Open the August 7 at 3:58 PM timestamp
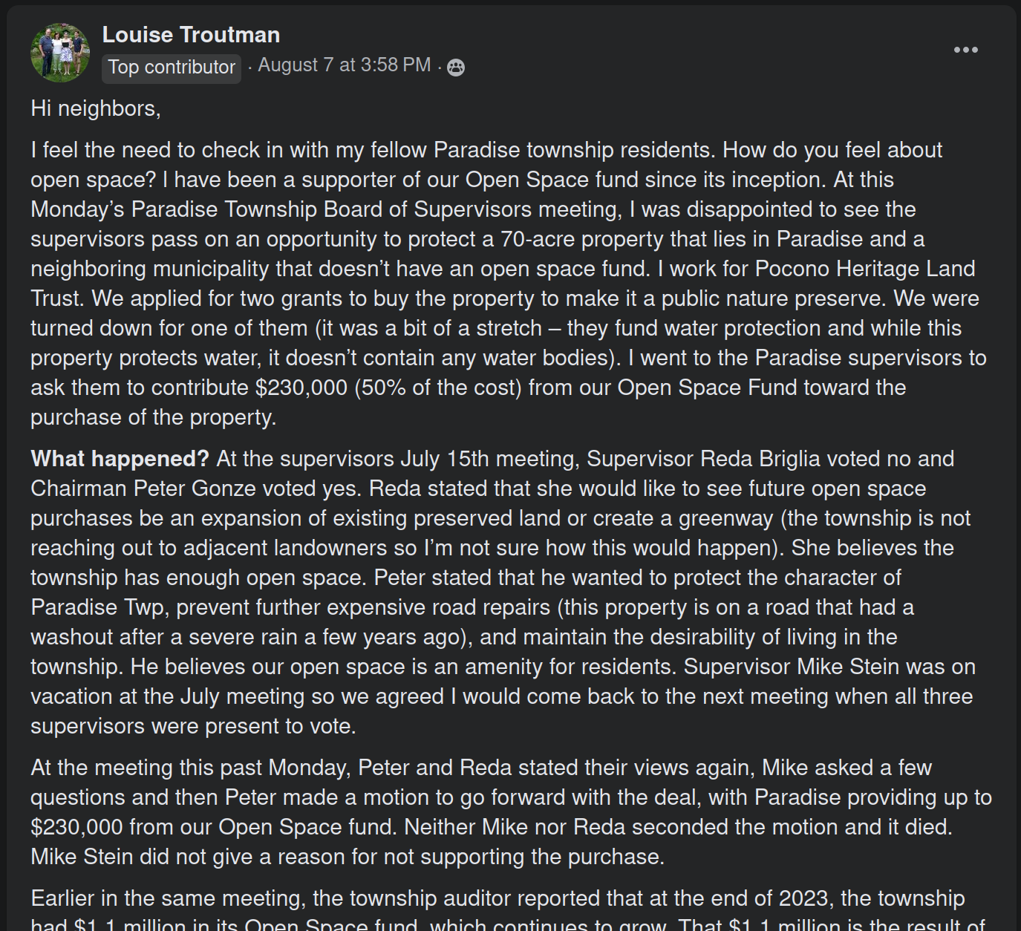1021x931 pixels. 344,65
